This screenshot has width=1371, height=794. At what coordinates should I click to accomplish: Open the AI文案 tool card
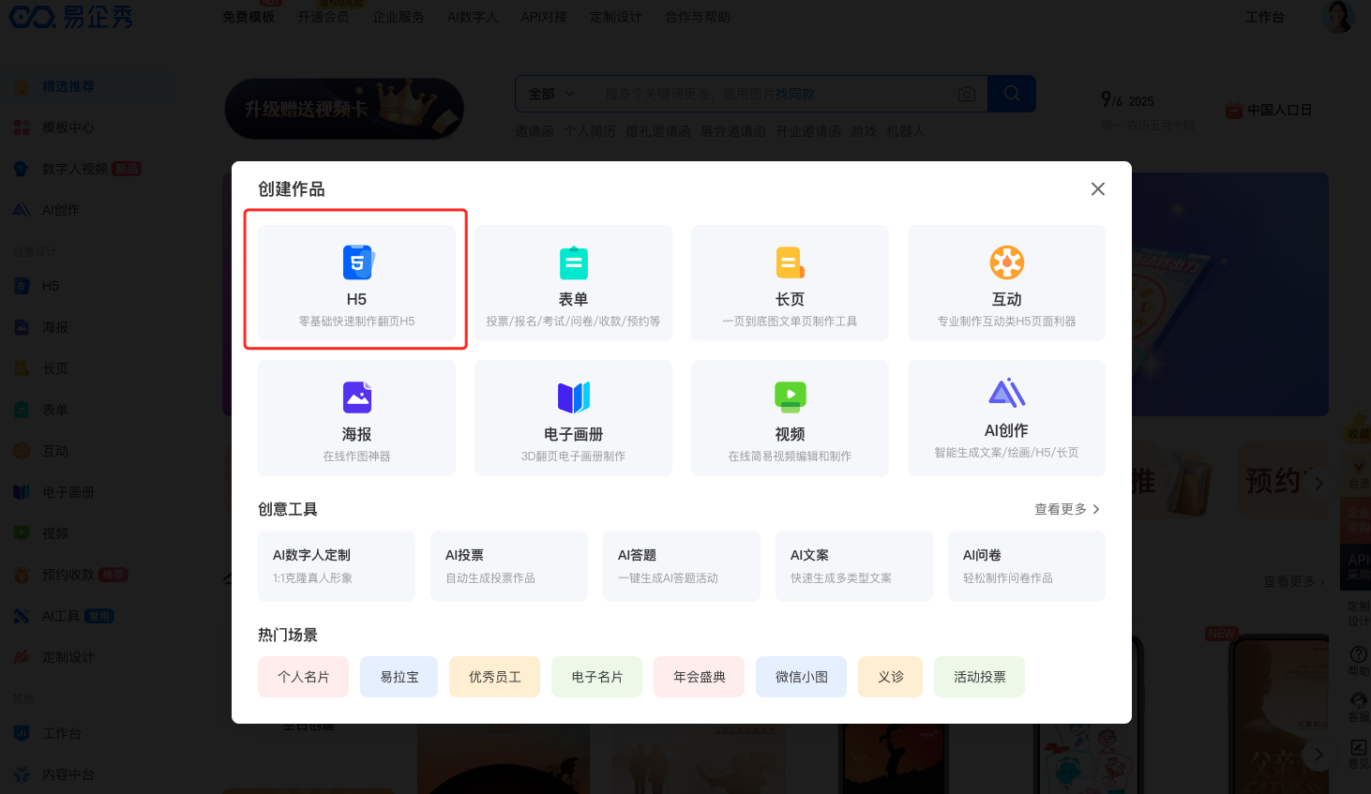click(x=854, y=566)
